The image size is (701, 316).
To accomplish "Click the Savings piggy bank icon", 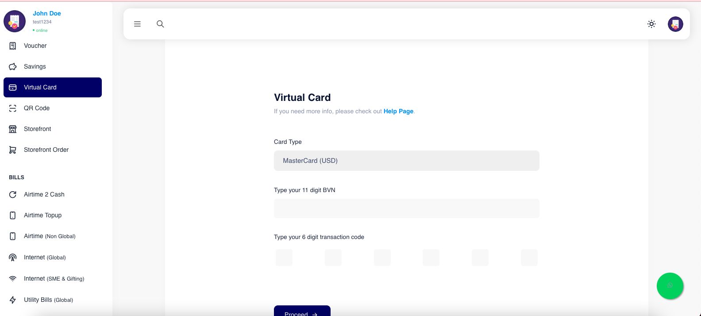I will 13,66.
